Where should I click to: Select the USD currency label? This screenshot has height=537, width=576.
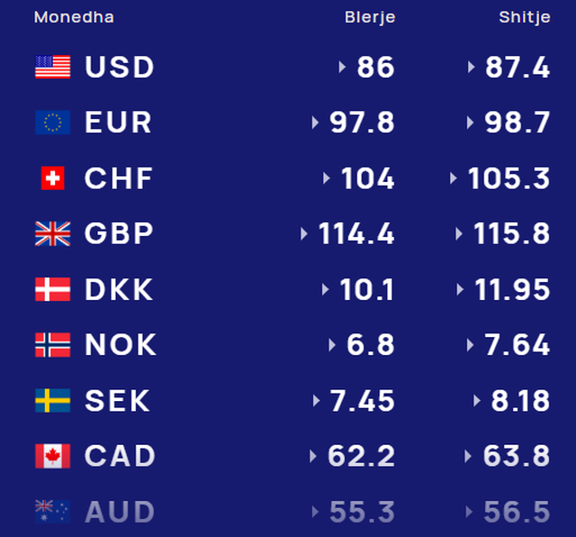coord(120,68)
